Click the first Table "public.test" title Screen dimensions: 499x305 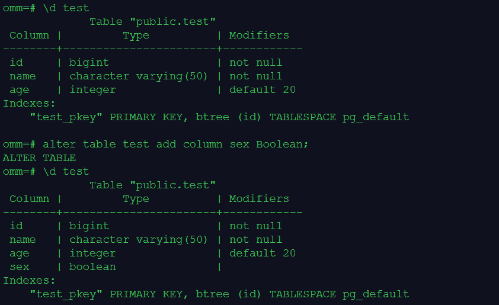pos(152,21)
